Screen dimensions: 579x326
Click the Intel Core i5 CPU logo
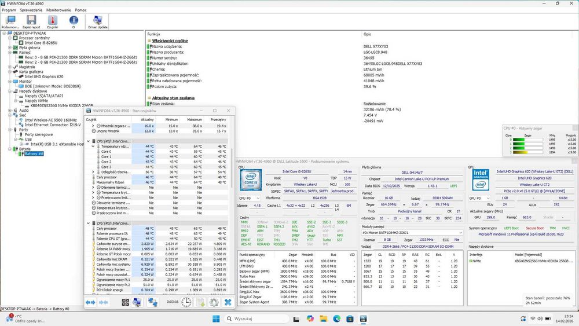coord(251,180)
